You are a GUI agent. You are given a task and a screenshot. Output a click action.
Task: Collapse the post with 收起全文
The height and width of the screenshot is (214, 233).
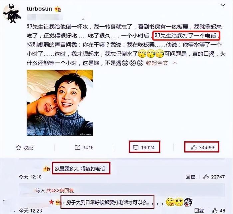pos(157,63)
